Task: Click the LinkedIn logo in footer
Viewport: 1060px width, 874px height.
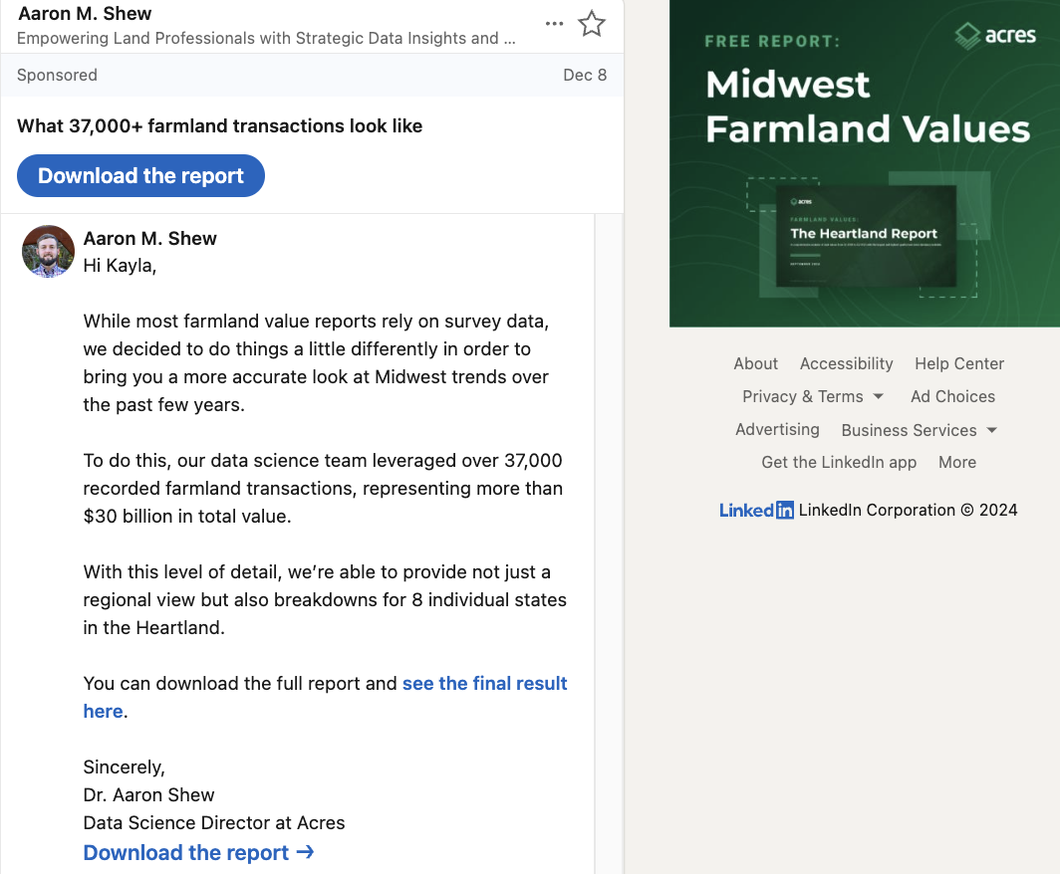Action: click(756, 510)
